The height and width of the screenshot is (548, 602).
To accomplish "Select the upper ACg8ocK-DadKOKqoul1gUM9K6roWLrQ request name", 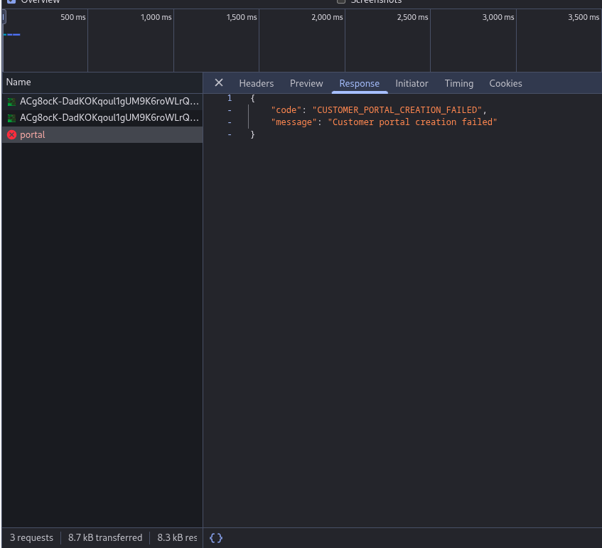I will tap(109, 102).
